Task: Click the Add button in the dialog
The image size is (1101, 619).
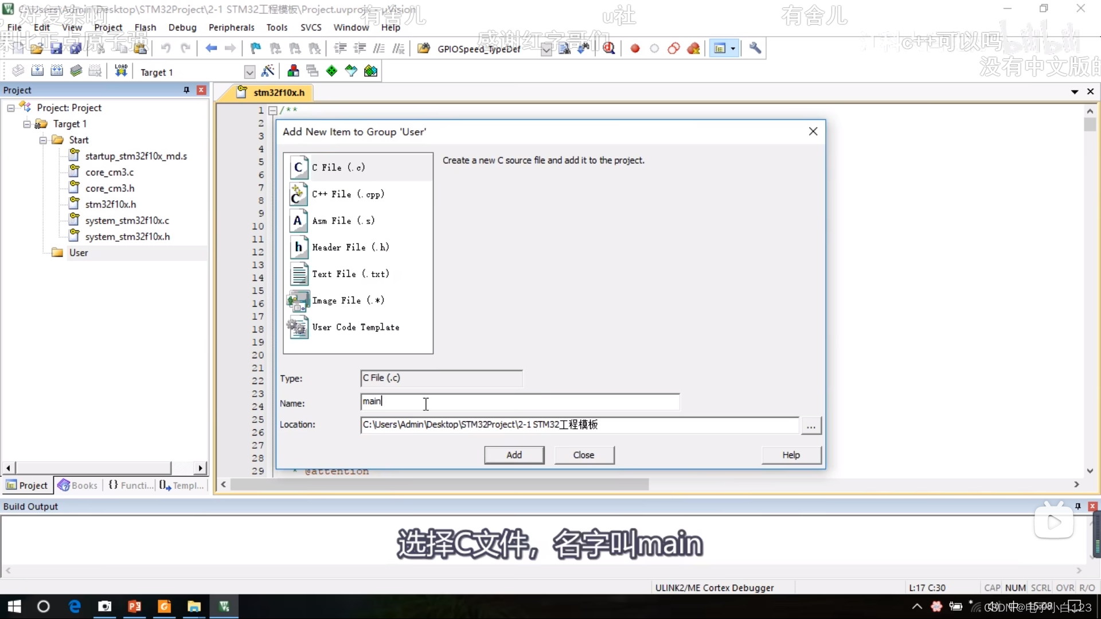Action: click(x=514, y=455)
